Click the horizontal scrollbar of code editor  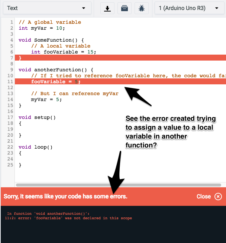[119, 185]
